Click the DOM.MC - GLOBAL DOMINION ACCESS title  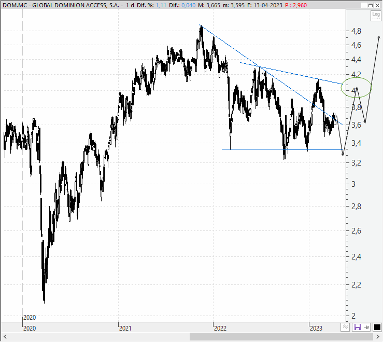click(61, 5)
